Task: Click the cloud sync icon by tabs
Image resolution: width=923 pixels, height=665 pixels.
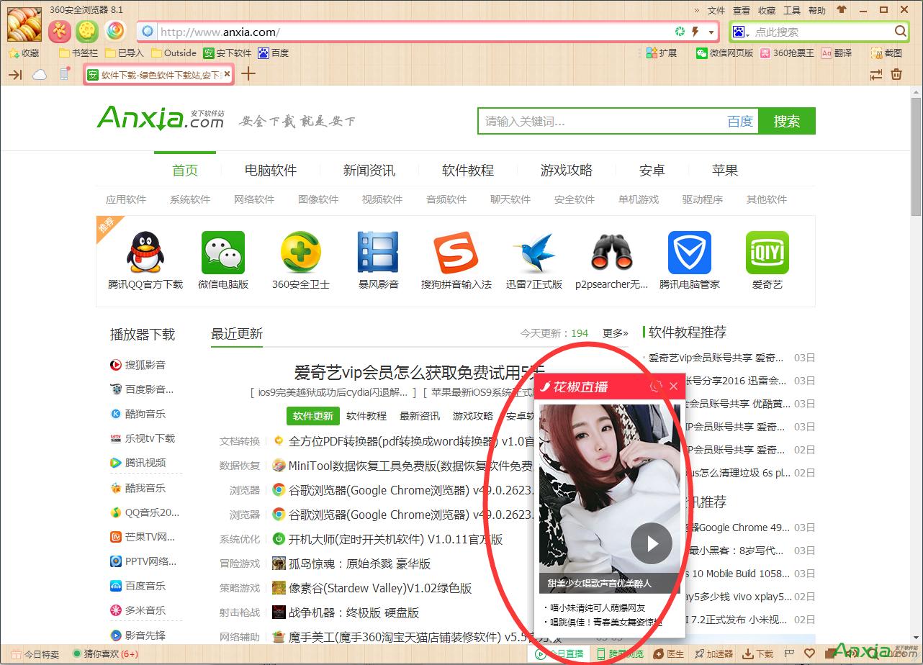Action: coord(40,74)
